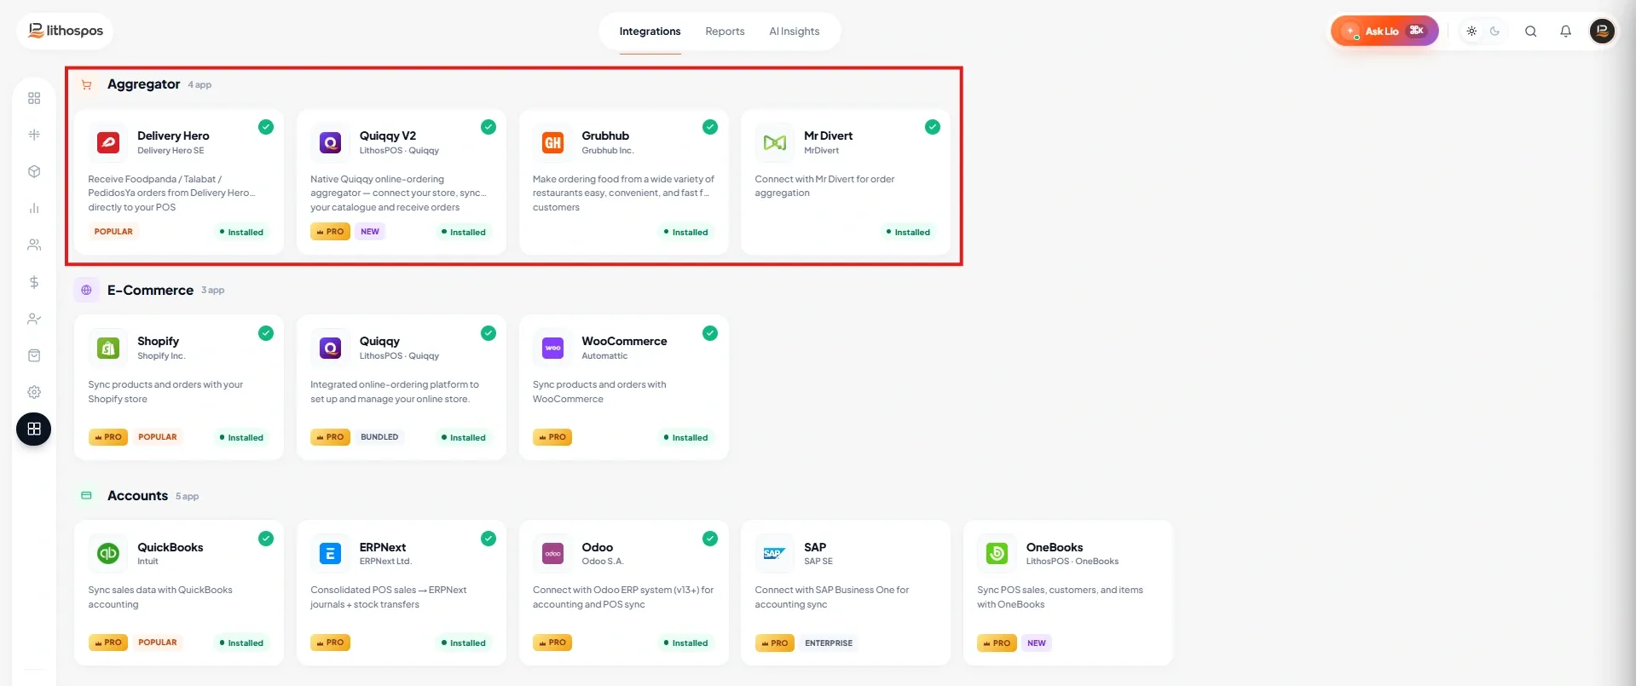Click the PRO badge on OneBooks card
The width and height of the screenshot is (1636, 686).
coord(997,643)
